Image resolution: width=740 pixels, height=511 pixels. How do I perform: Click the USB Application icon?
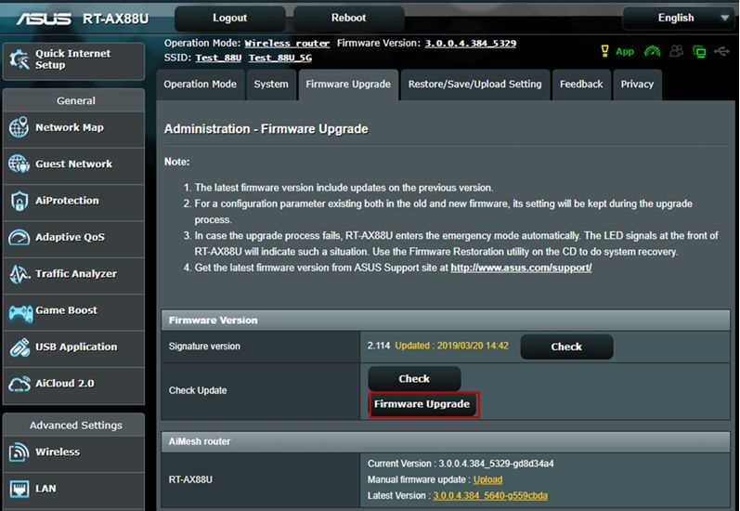19,347
